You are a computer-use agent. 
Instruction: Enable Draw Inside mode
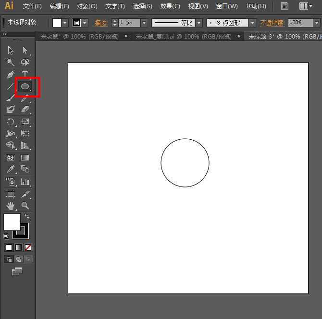coord(28,259)
